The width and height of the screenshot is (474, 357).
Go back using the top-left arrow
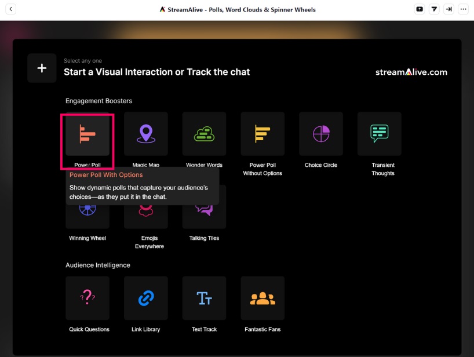coord(11,9)
